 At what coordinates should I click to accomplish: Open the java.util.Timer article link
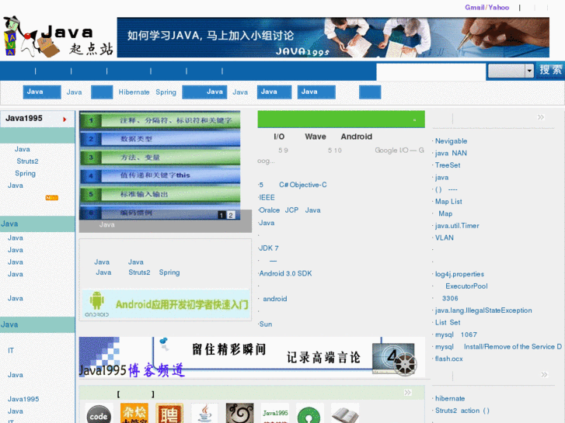(x=457, y=226)
